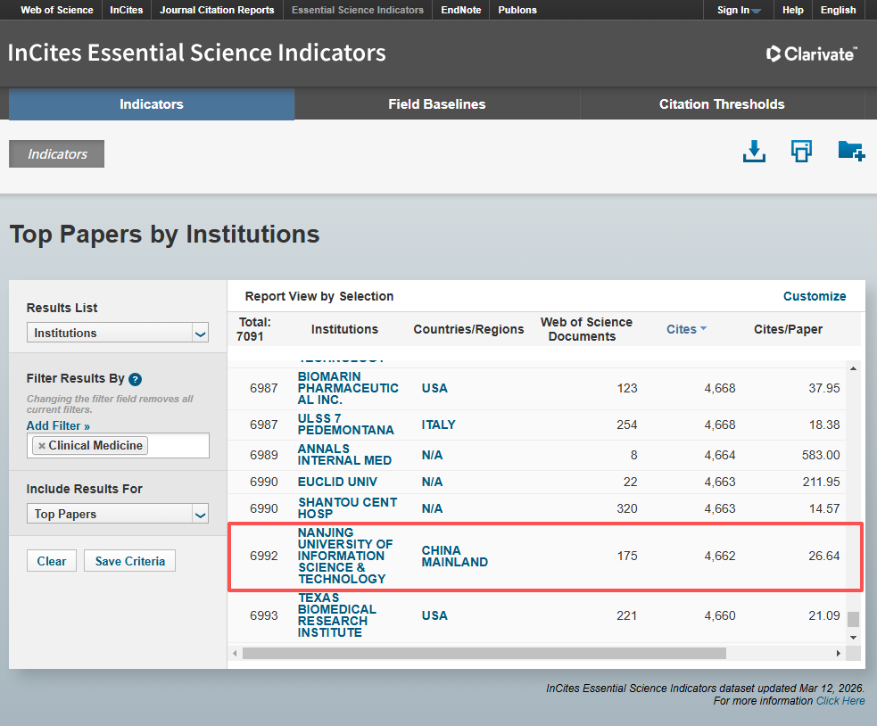Click the Cites column sort arrow
Screen dimensions: 877x726
pyautogui.click(x=703, y=329)
